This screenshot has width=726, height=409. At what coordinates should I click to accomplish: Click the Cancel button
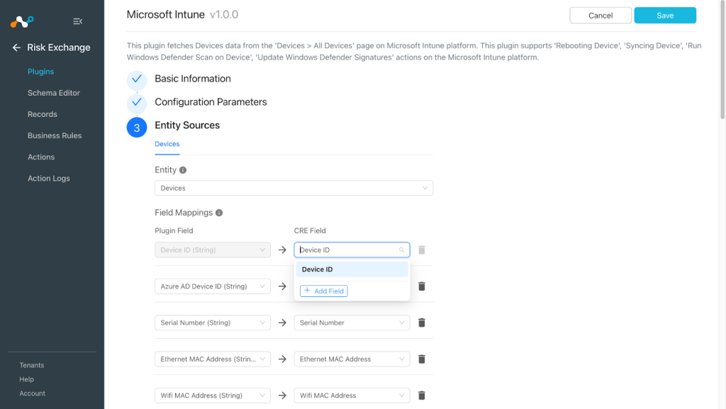coord(601,16)
